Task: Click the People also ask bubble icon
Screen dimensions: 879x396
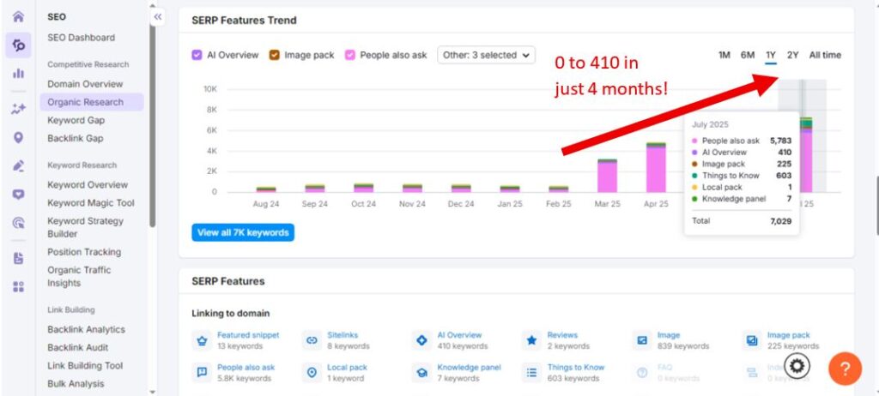Action: pos(201,373)
